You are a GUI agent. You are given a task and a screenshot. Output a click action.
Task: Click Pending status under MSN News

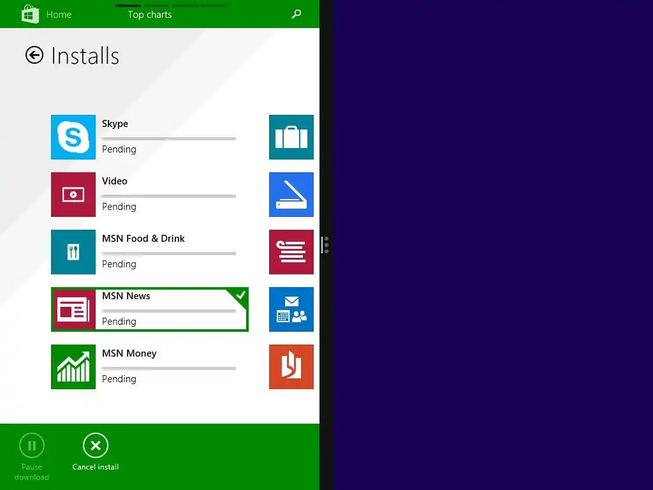click(119, 322)
